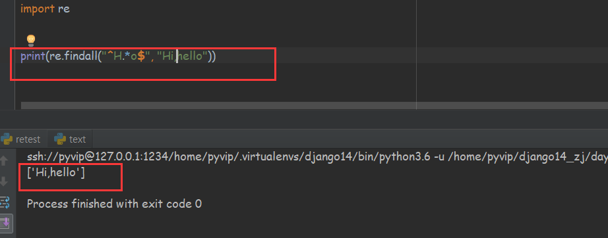This screenshot has width=608, height=238.
Task: Click the findall method name
Action: point(80,57)
